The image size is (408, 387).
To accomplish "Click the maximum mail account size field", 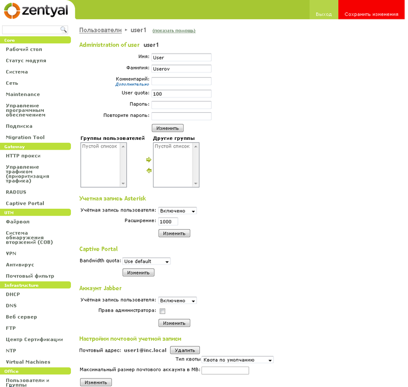I will (x=225, y=371).
